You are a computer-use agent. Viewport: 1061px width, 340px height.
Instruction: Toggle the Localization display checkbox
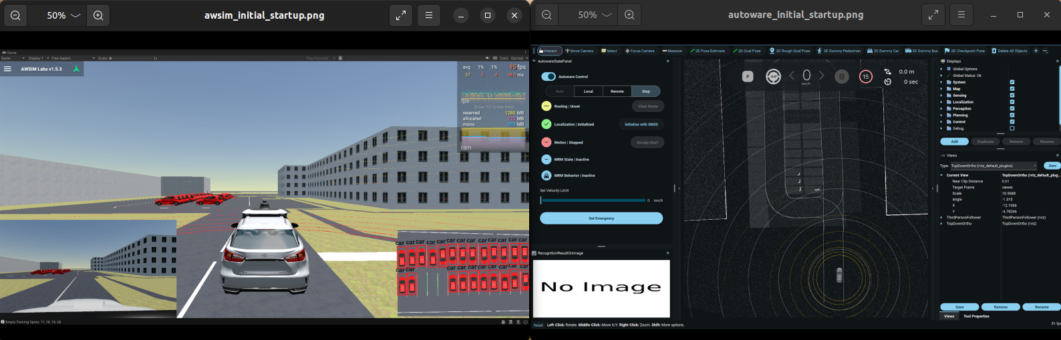coord(1012,102)
